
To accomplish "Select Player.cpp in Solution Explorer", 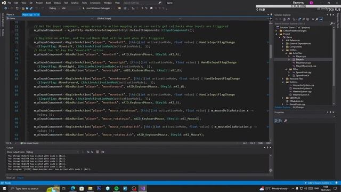I will tap(301, 57).
